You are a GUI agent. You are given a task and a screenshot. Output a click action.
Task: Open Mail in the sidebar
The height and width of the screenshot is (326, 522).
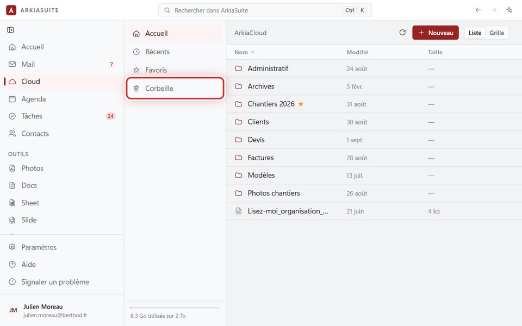[x=62, y=64]
